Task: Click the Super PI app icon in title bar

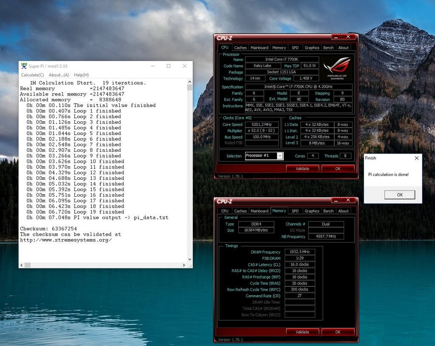Action: coord(24,66)
